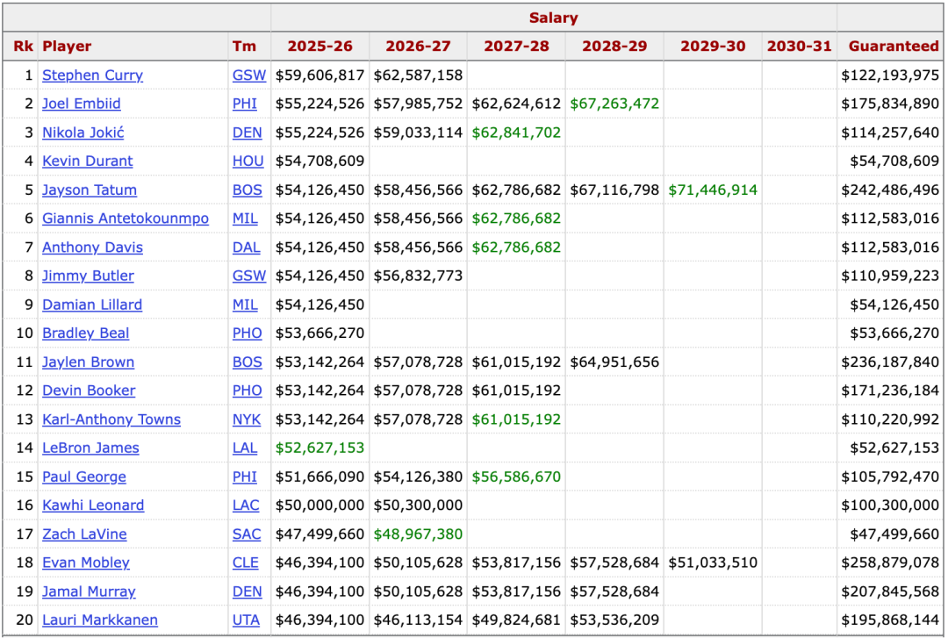Click the Joel Embiid player link
Image resolution: width=948 pixels, height=638 pixels.
(x=82, y=104)
